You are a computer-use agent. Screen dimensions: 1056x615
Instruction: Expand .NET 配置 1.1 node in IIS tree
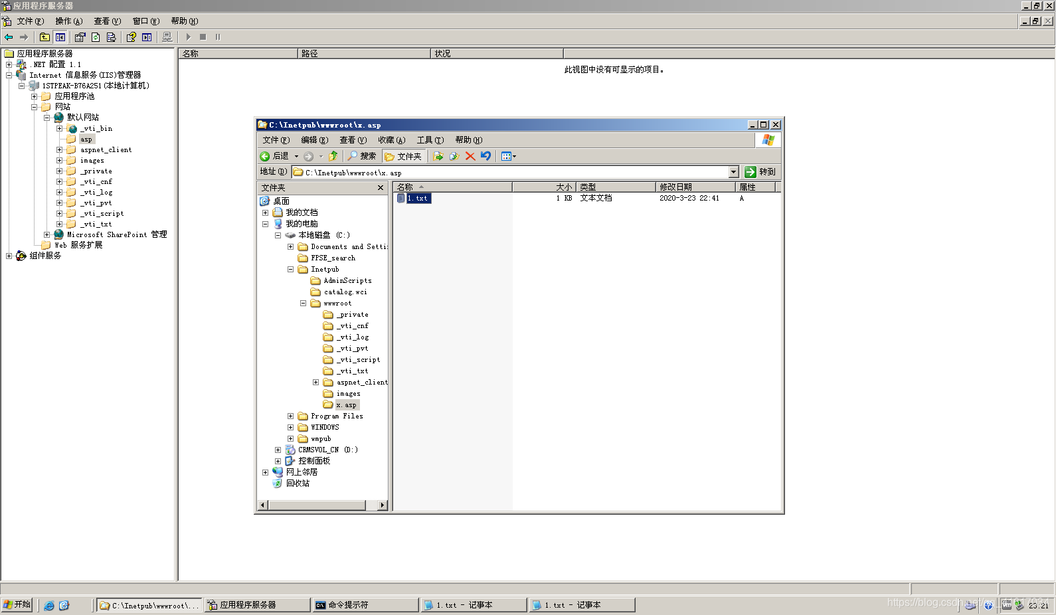[9, 64]
